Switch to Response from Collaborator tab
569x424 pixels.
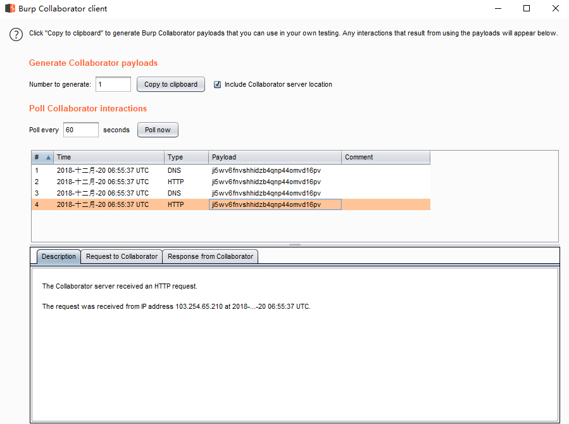[x=211, y=256]
